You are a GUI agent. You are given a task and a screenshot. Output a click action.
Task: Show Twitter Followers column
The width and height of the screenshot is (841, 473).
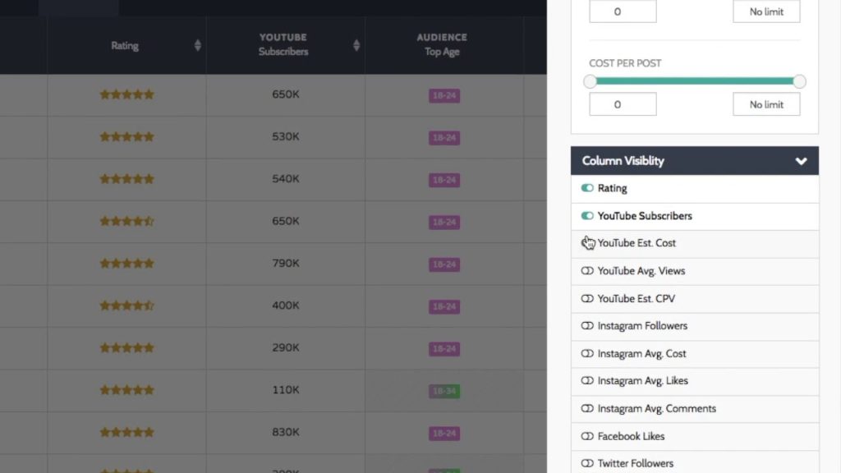(x=587, y=463)
